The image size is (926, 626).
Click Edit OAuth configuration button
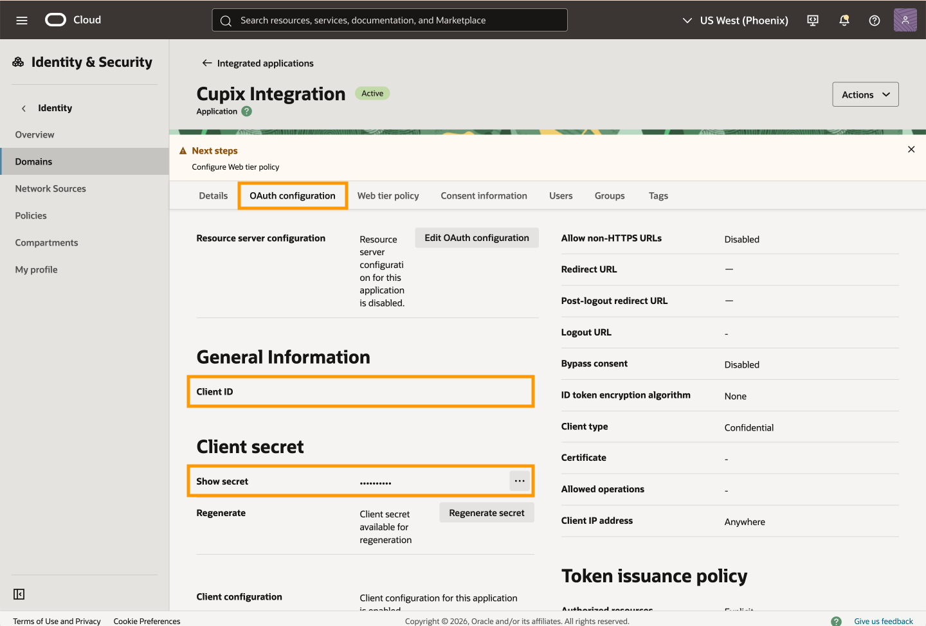pyautogui.click(x=477, y=238)
